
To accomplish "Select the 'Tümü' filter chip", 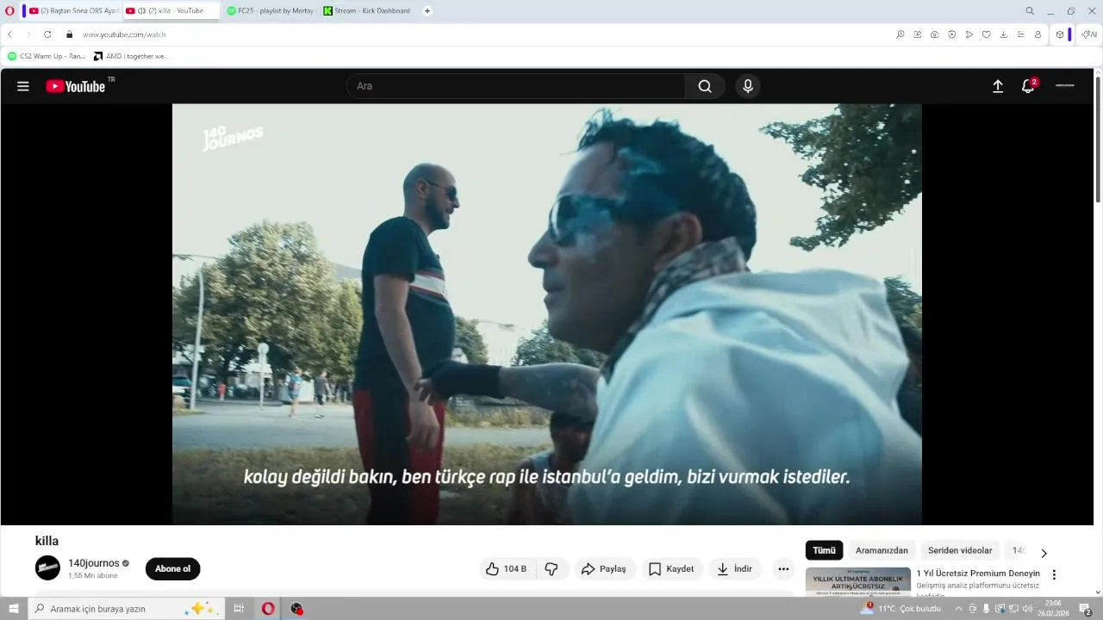I will coord(824,550).
